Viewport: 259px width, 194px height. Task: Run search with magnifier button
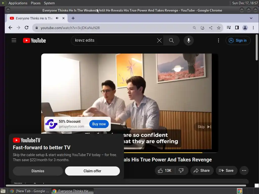tap(171, 40)
